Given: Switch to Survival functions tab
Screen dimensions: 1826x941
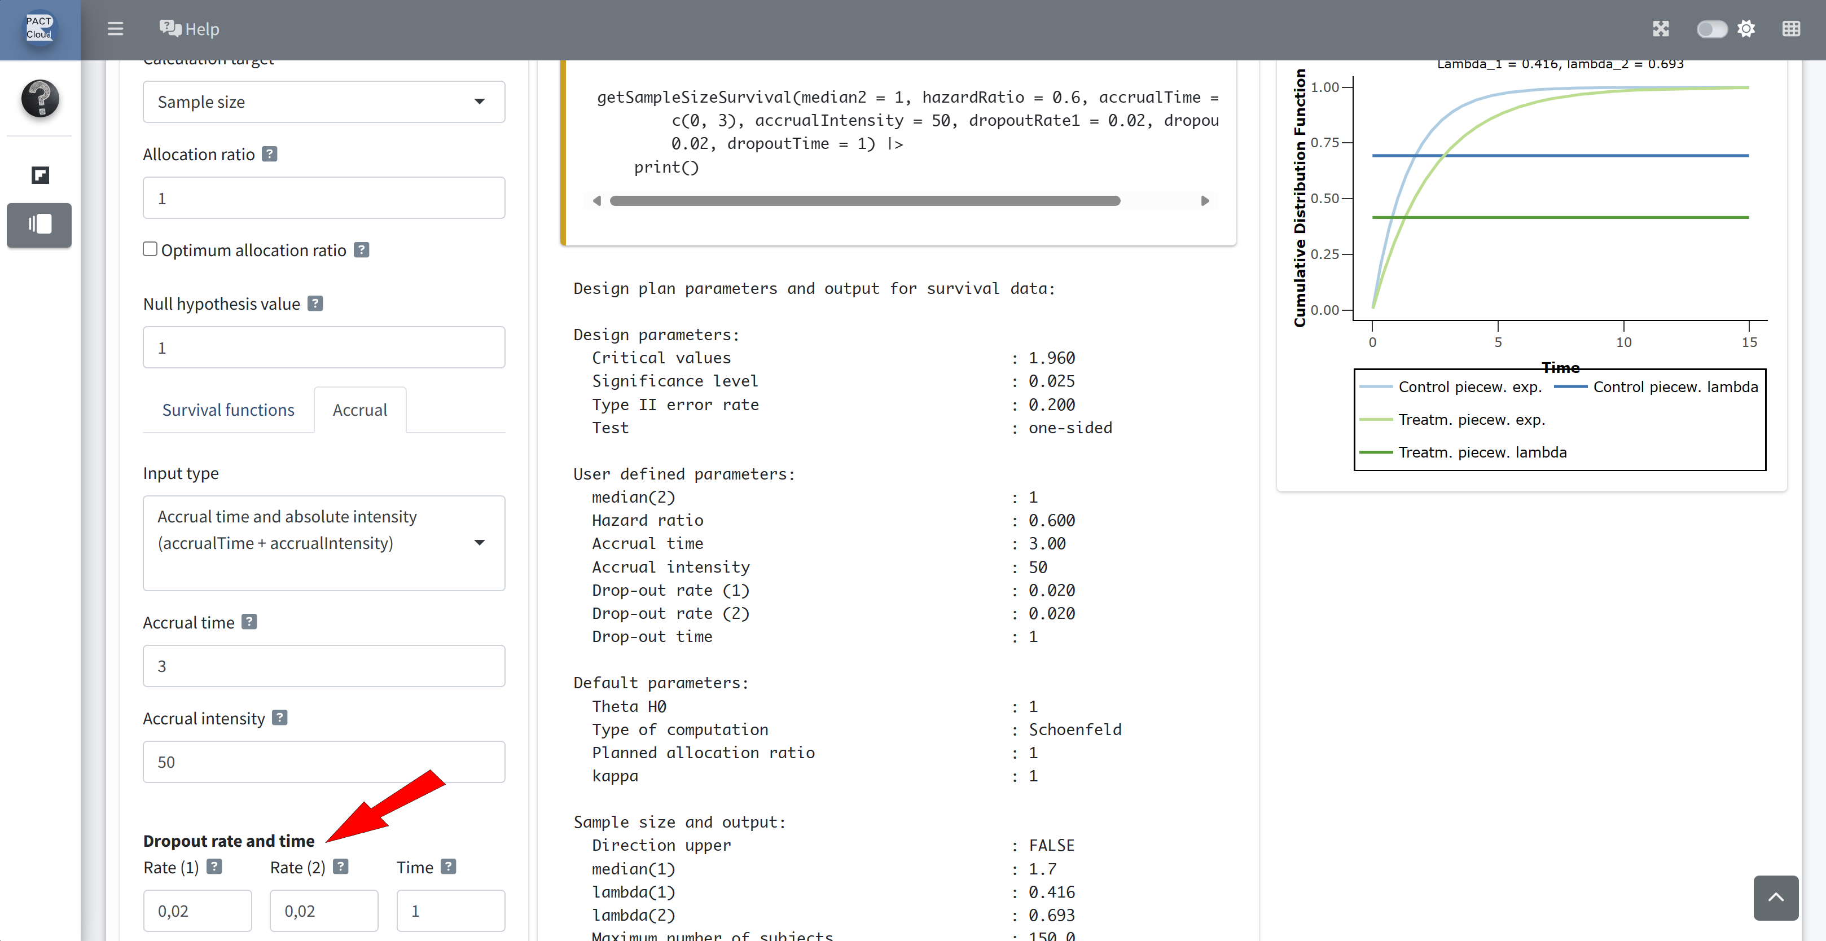Looking at the screenshot, I should click(x=227, y=410).
